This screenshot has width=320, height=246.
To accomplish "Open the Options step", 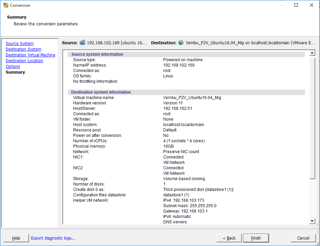I will pyautogui.click(x=13, y=67).
